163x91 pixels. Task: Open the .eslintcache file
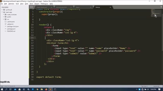point(11,22)
